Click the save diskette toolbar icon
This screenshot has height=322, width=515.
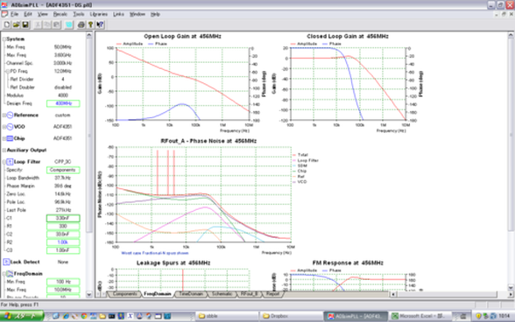click(x=25, y=24)
